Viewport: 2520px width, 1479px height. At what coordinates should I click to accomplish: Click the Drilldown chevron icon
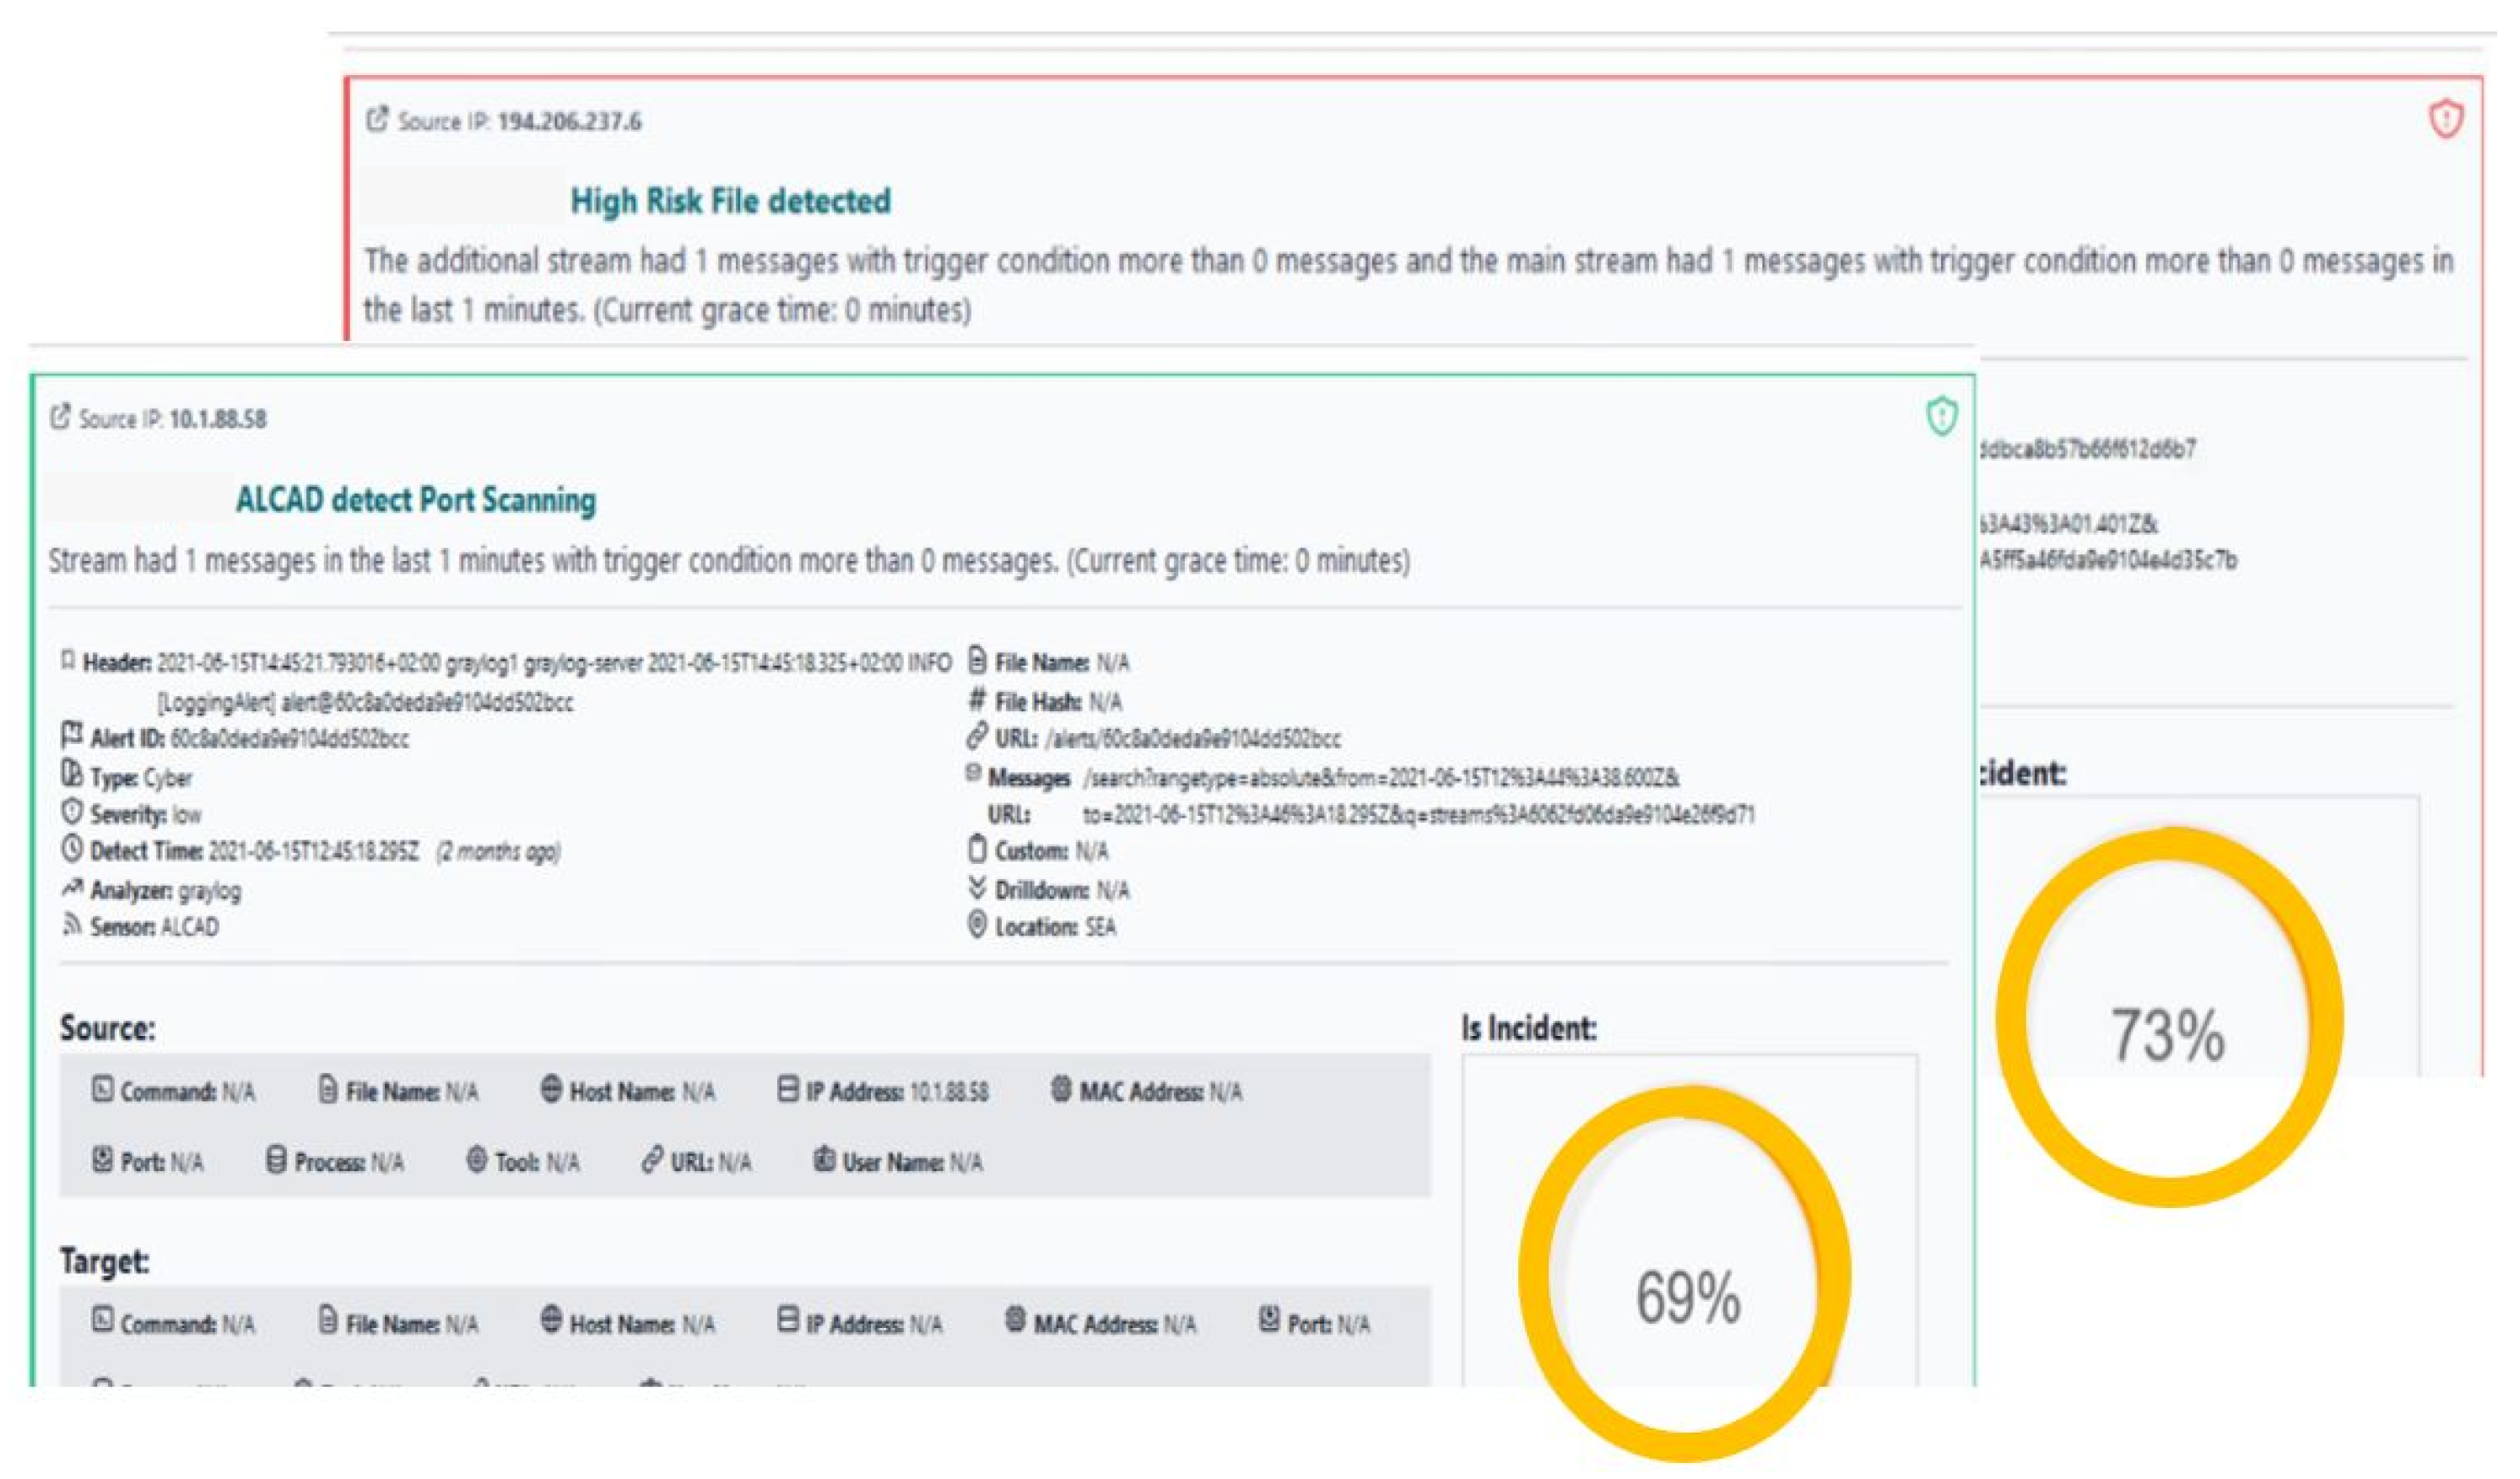click(977, 888)
